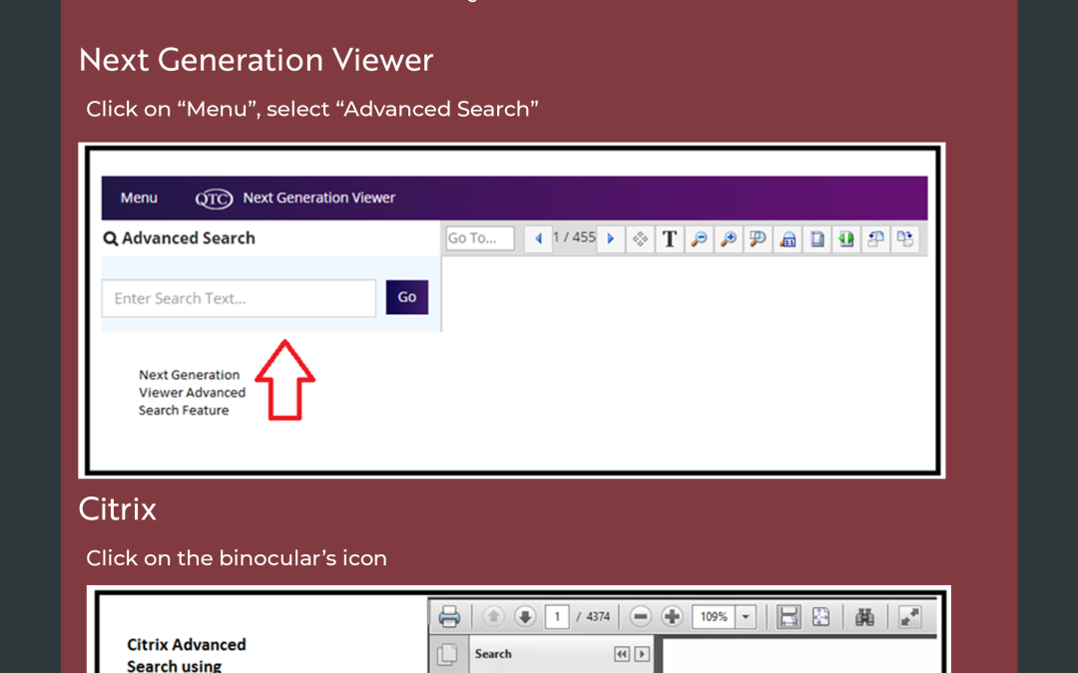Screen dimensions: 1078x673
Task: Click the page number box showing 1
Action: [x=557, y=616]
